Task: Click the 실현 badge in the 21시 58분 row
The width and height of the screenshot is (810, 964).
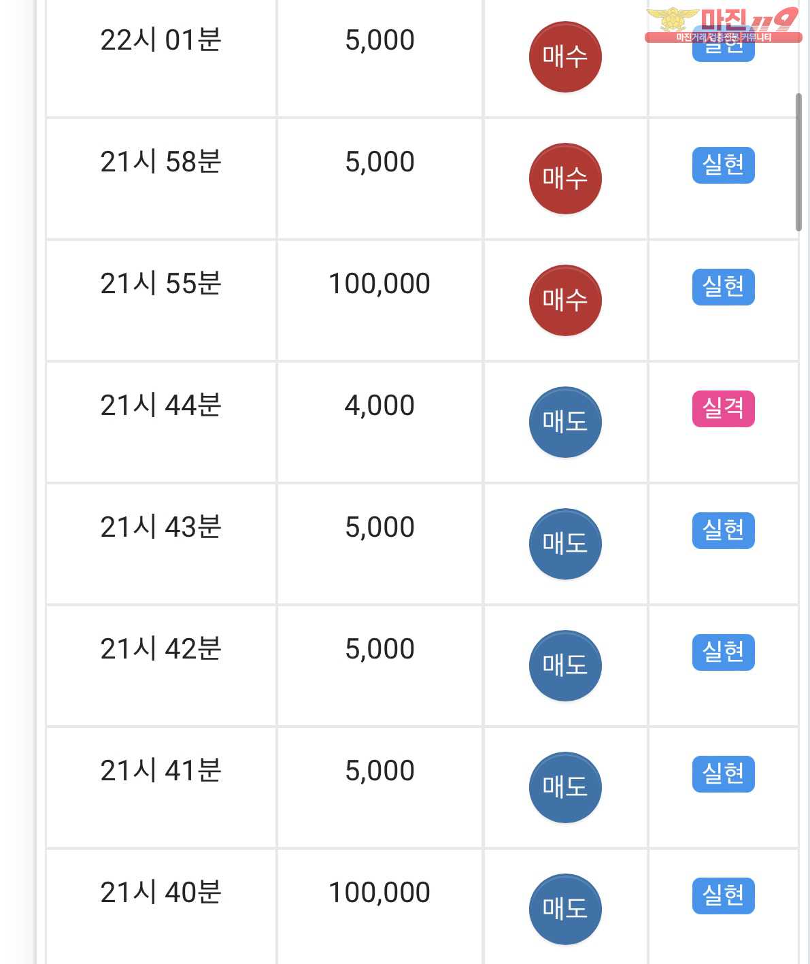Action: pos(724,165)
